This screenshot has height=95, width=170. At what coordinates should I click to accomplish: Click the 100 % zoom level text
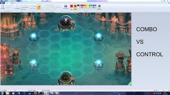(x=155, y=90)
